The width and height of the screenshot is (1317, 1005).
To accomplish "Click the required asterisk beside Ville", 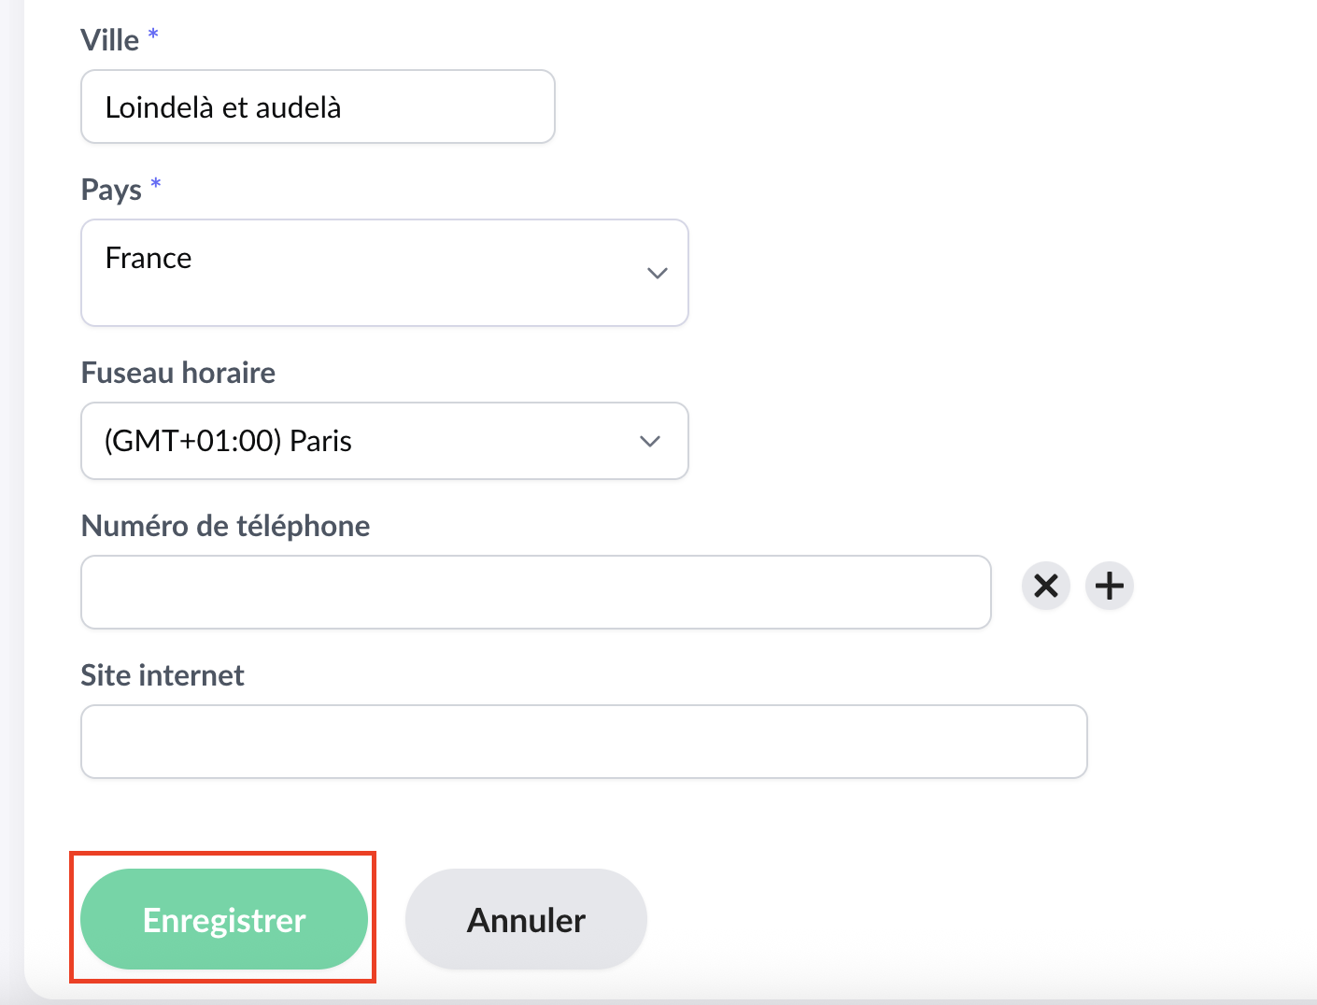I will [x=153, y=35].
